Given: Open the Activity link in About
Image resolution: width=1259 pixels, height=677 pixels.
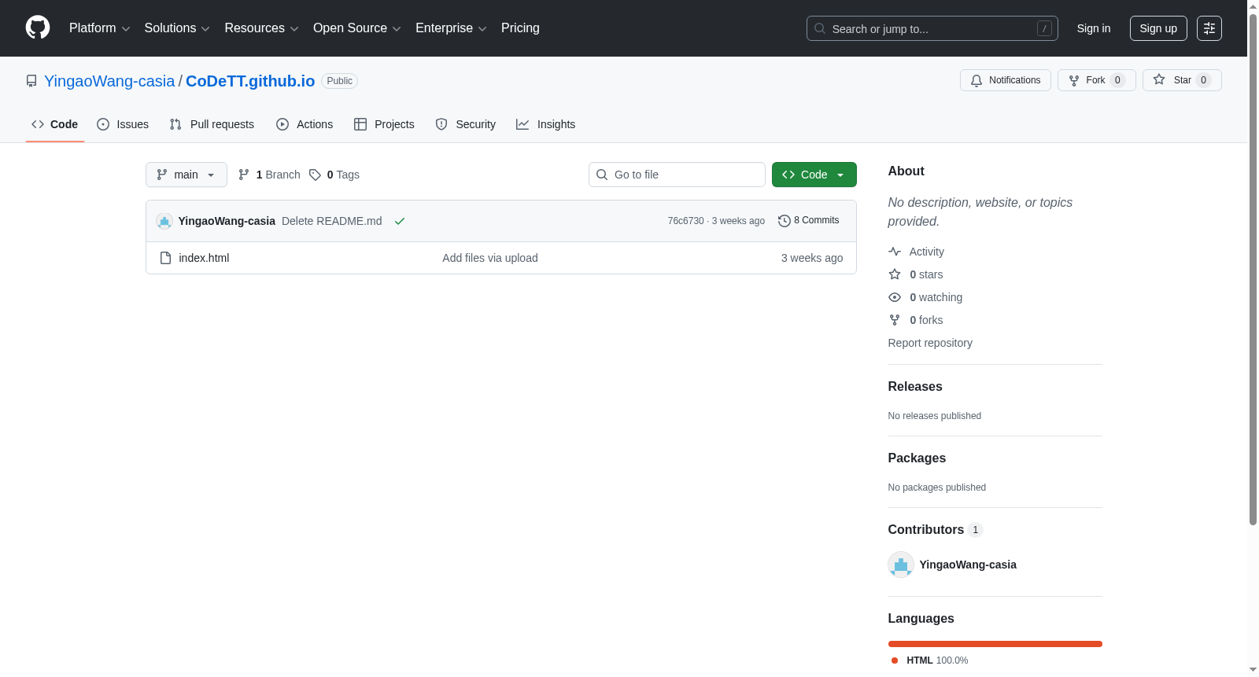Looking at the screenshot, I should (916, 252).
